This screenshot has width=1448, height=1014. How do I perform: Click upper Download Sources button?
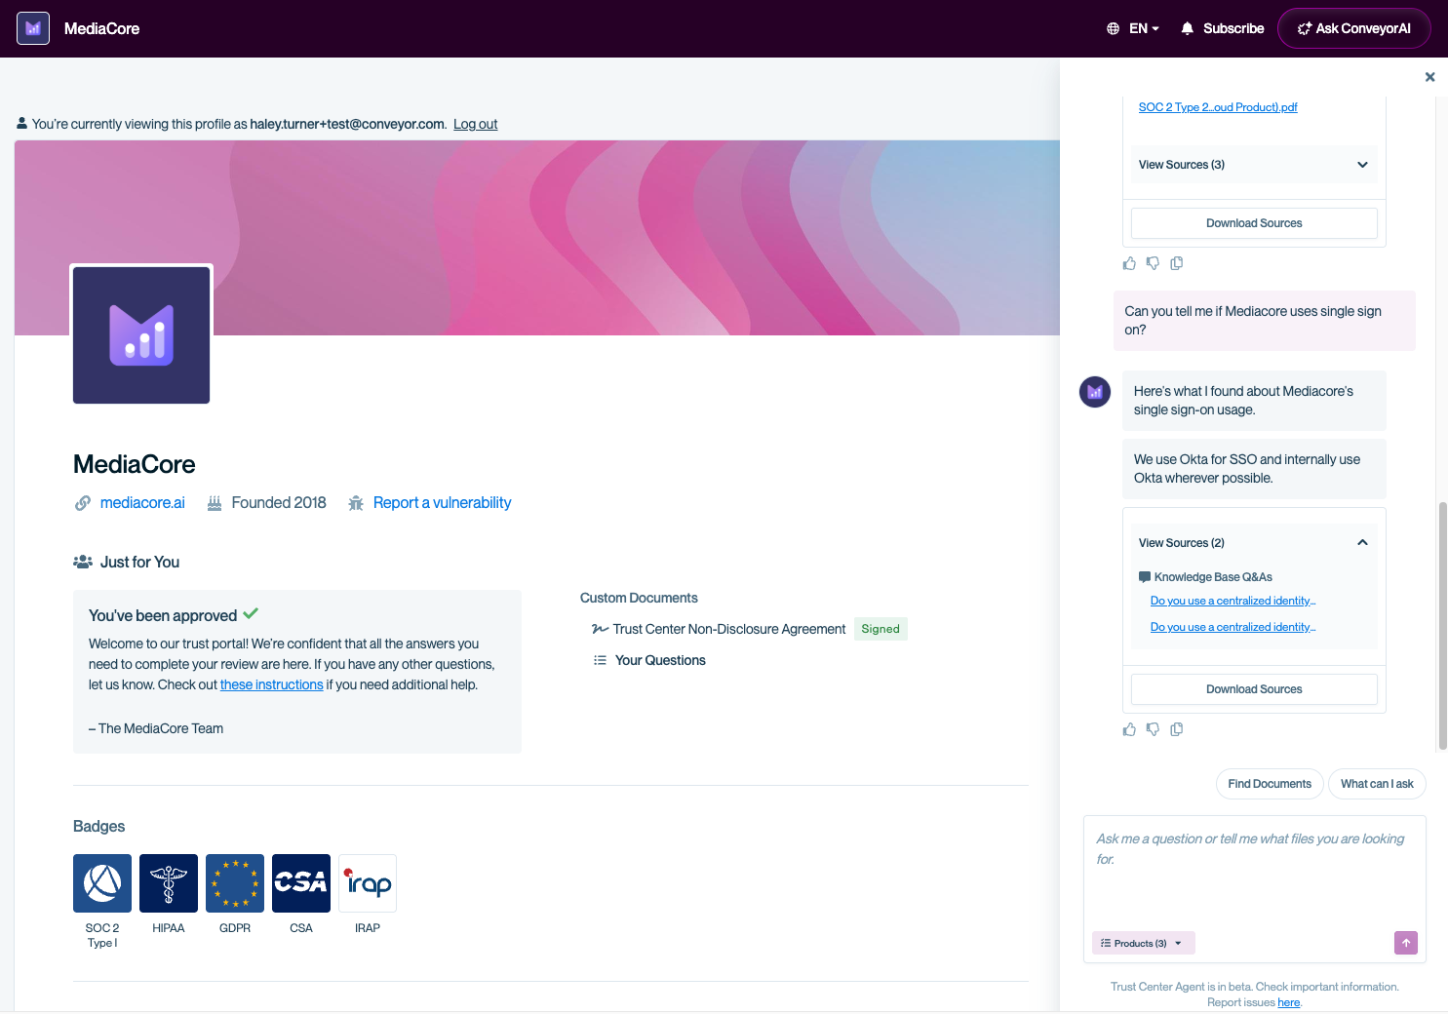tap(1254, 223)
